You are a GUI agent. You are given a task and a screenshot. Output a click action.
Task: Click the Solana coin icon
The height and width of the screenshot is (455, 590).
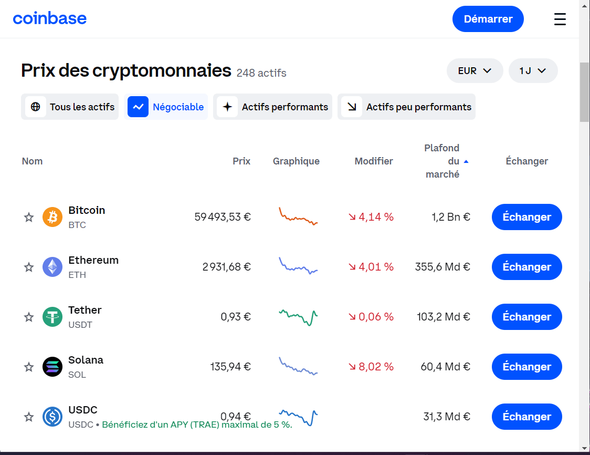point(52,367)
